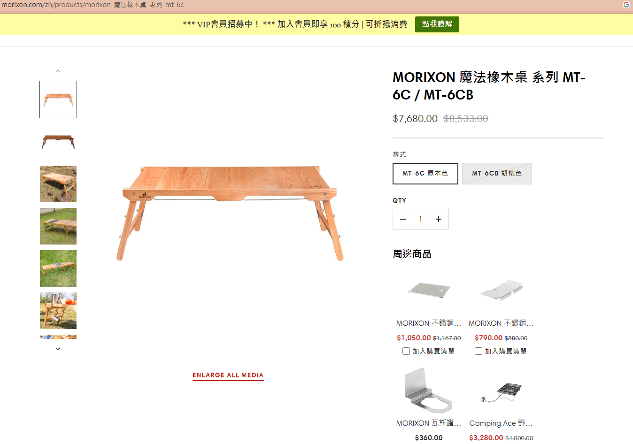This screenshot has width=633, height=444.
Task: Select the first light wood table thumbnail
Action: coord(58,100)
